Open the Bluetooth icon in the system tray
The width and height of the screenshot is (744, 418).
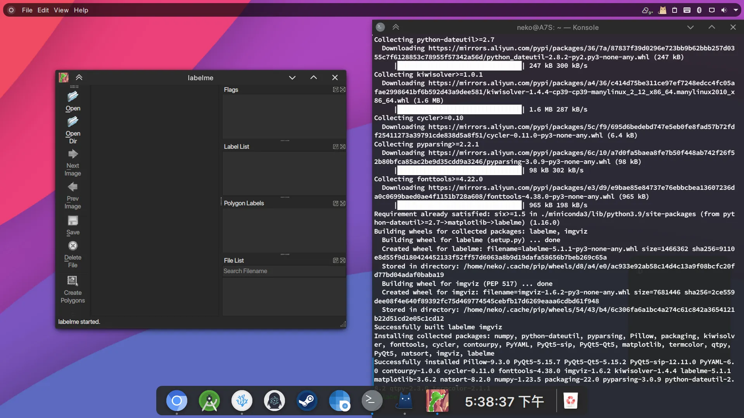[699, 10]
